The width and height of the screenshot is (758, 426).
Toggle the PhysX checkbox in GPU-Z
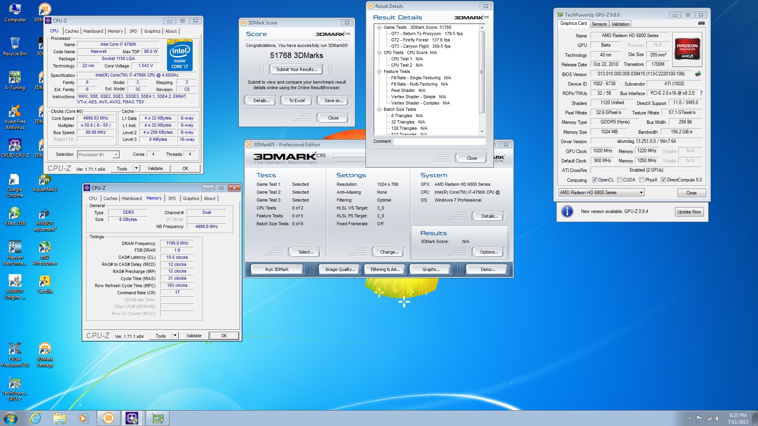pos(642,180)
